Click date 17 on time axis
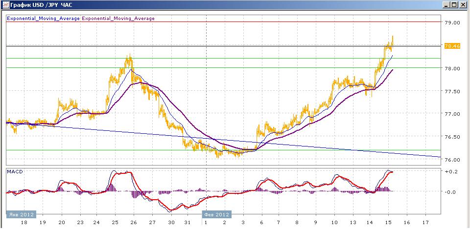 425,223
